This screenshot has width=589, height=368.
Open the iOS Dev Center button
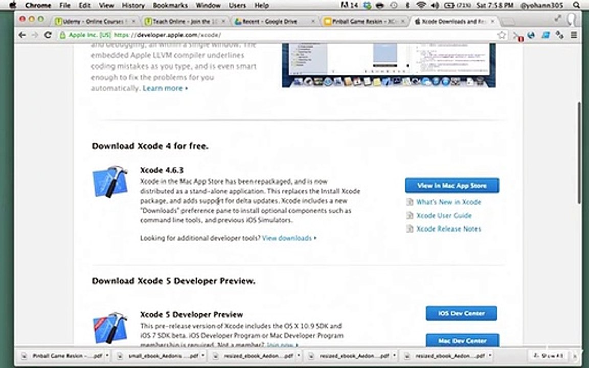(461, 313)
